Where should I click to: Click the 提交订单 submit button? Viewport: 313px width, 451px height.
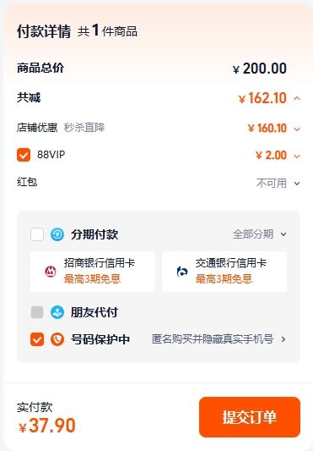(250, 417)
